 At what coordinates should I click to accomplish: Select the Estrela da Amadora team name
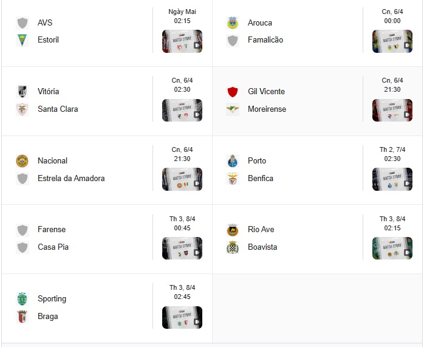tap(71, 179)
